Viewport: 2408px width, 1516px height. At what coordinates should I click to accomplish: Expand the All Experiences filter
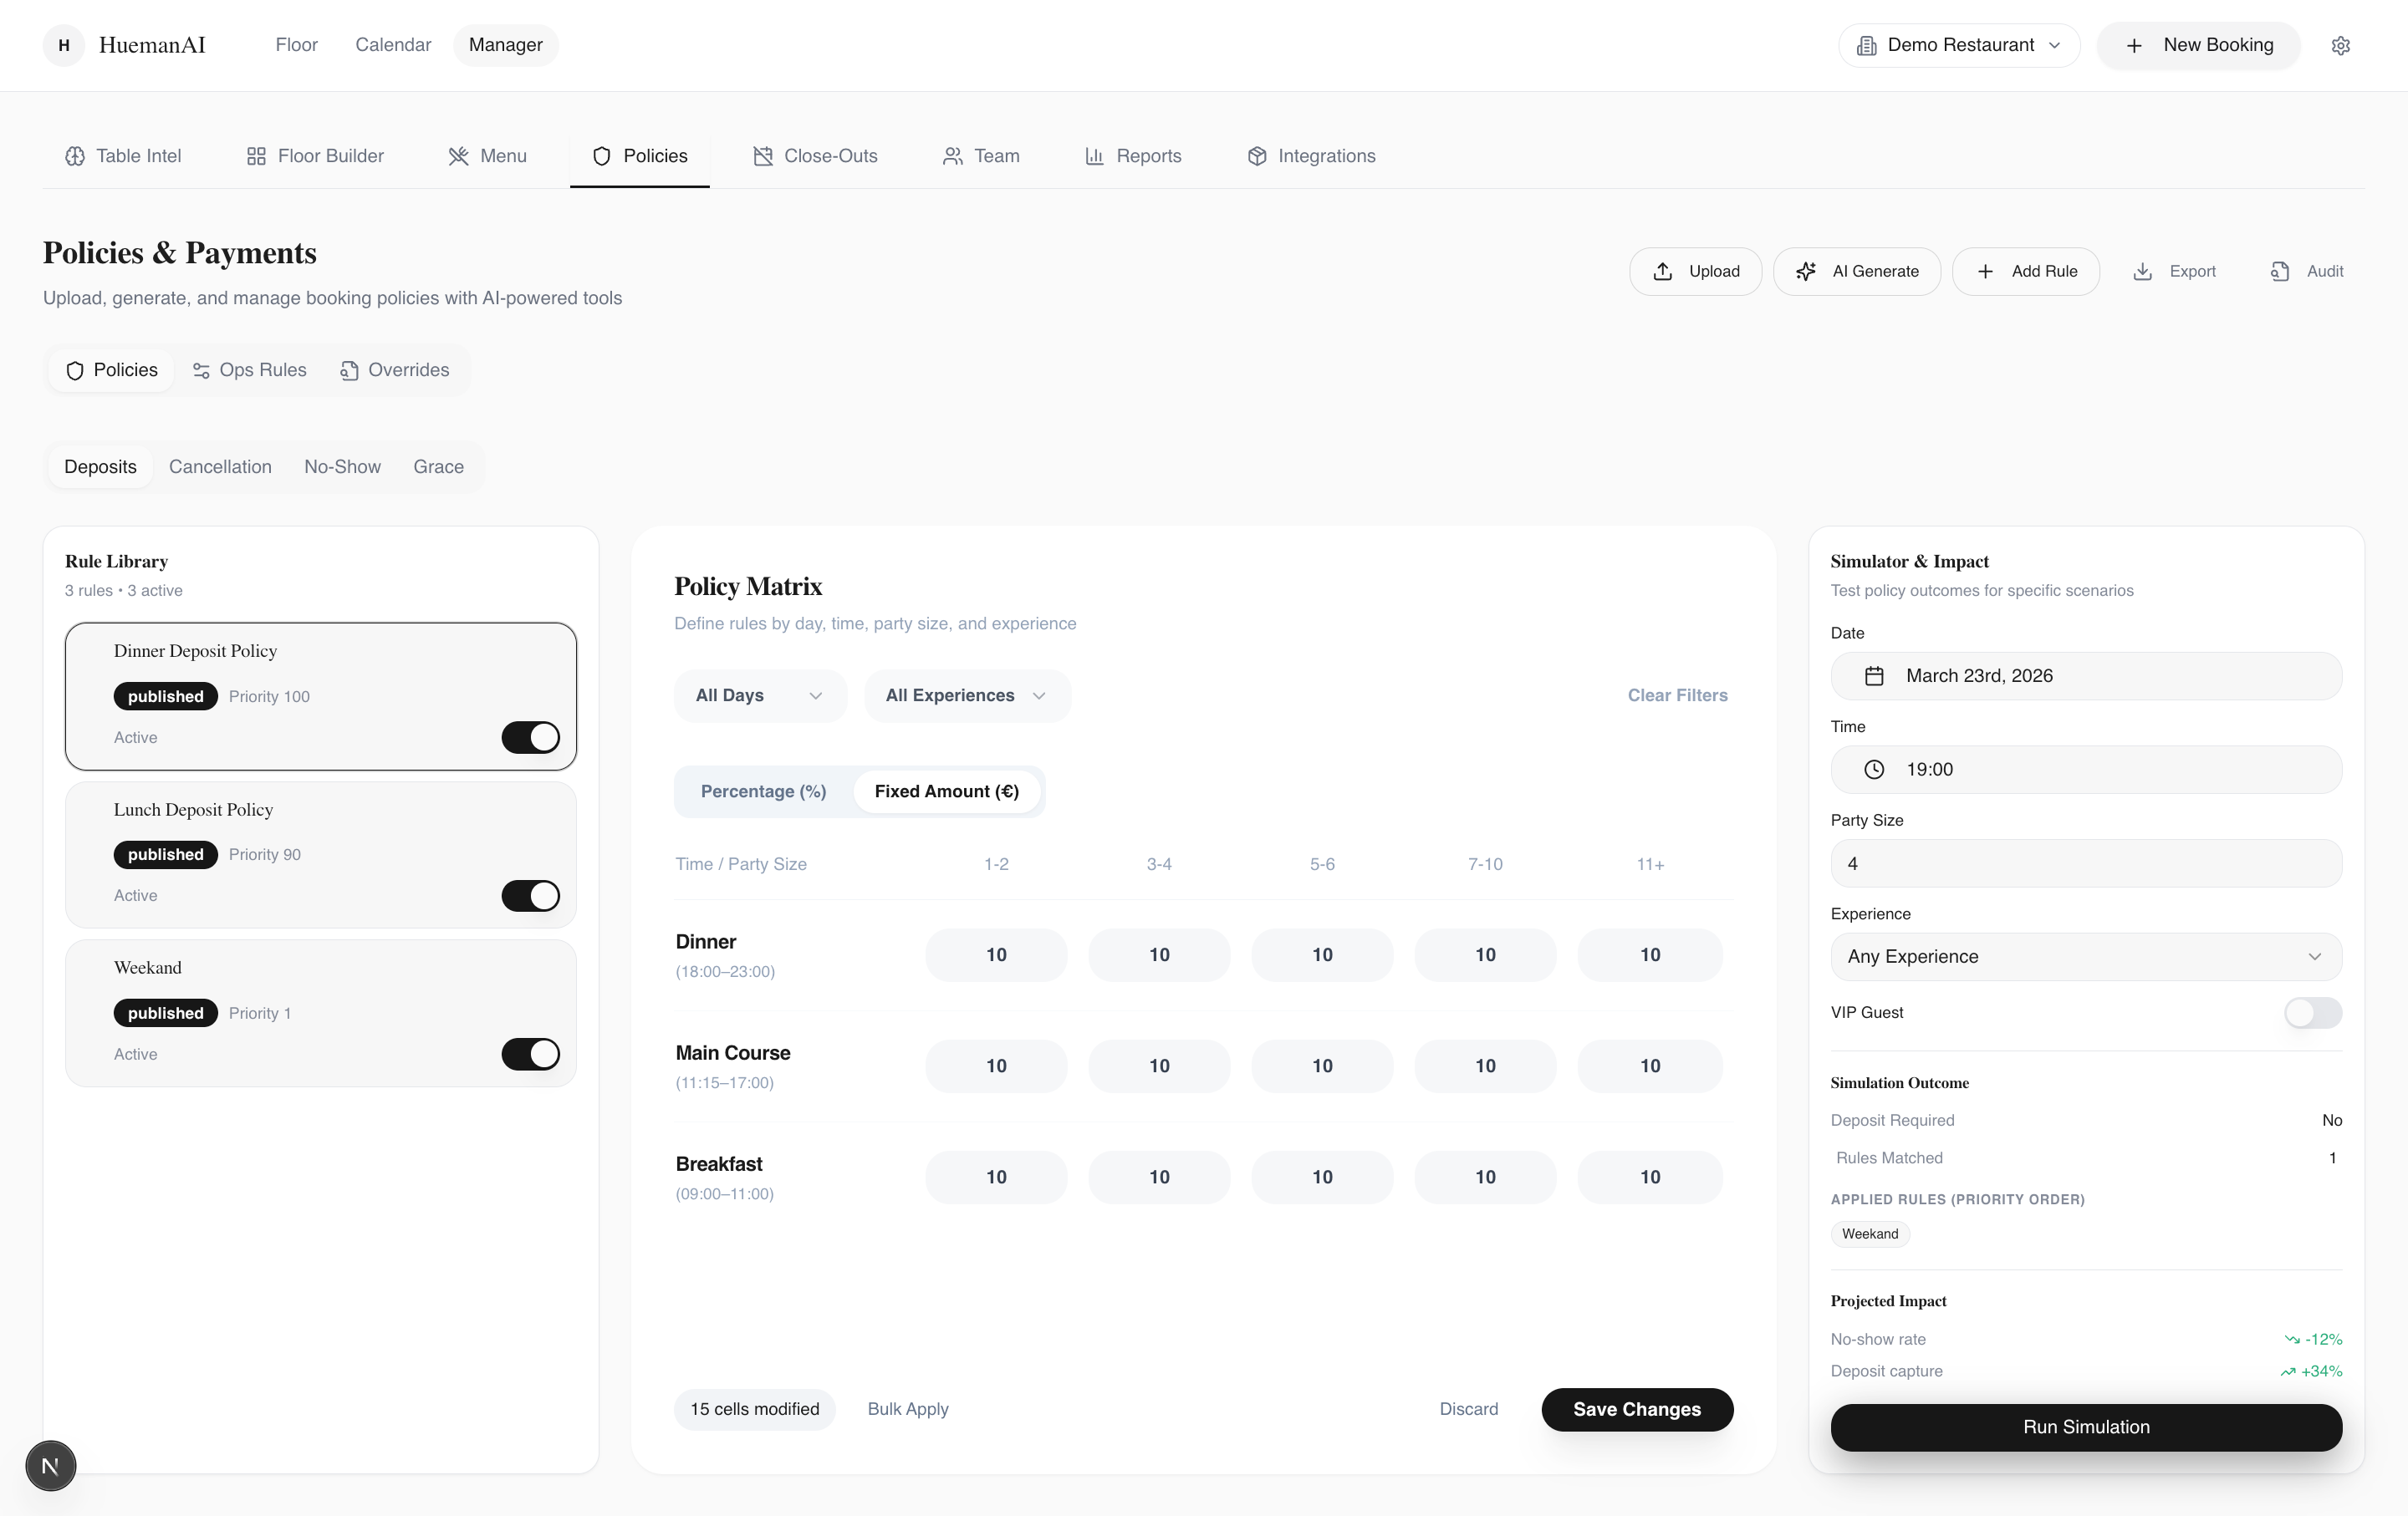966,695
